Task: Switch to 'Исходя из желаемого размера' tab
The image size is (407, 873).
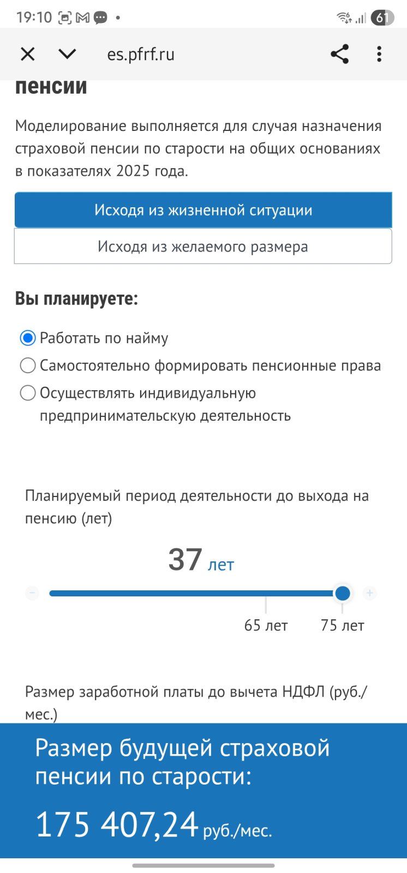Action: [x=203, y=247]
